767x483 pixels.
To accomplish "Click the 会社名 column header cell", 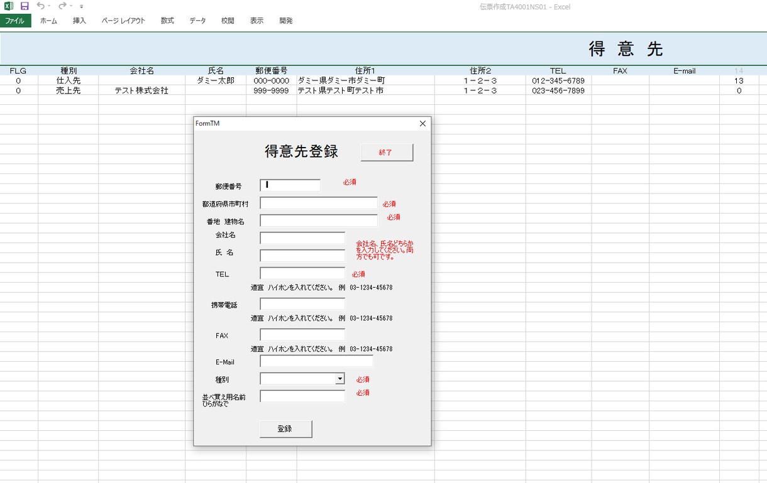I will 141,71.
